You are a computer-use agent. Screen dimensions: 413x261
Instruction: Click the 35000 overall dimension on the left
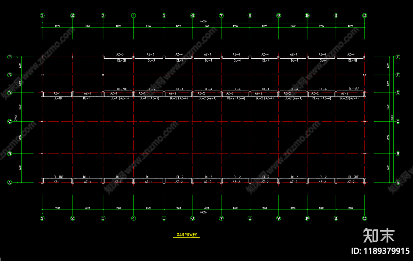coord(15,118)
